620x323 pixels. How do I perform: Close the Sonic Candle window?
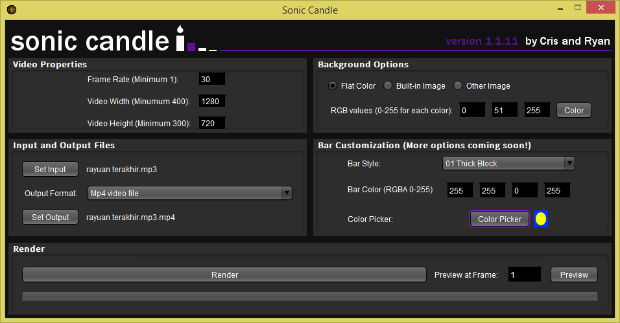(601, 8)
